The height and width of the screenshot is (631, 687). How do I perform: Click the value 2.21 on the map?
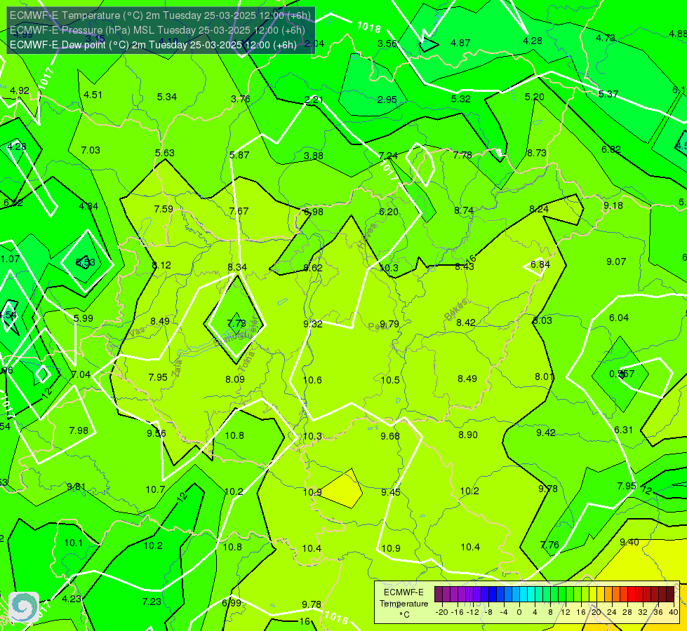[314, 100]
